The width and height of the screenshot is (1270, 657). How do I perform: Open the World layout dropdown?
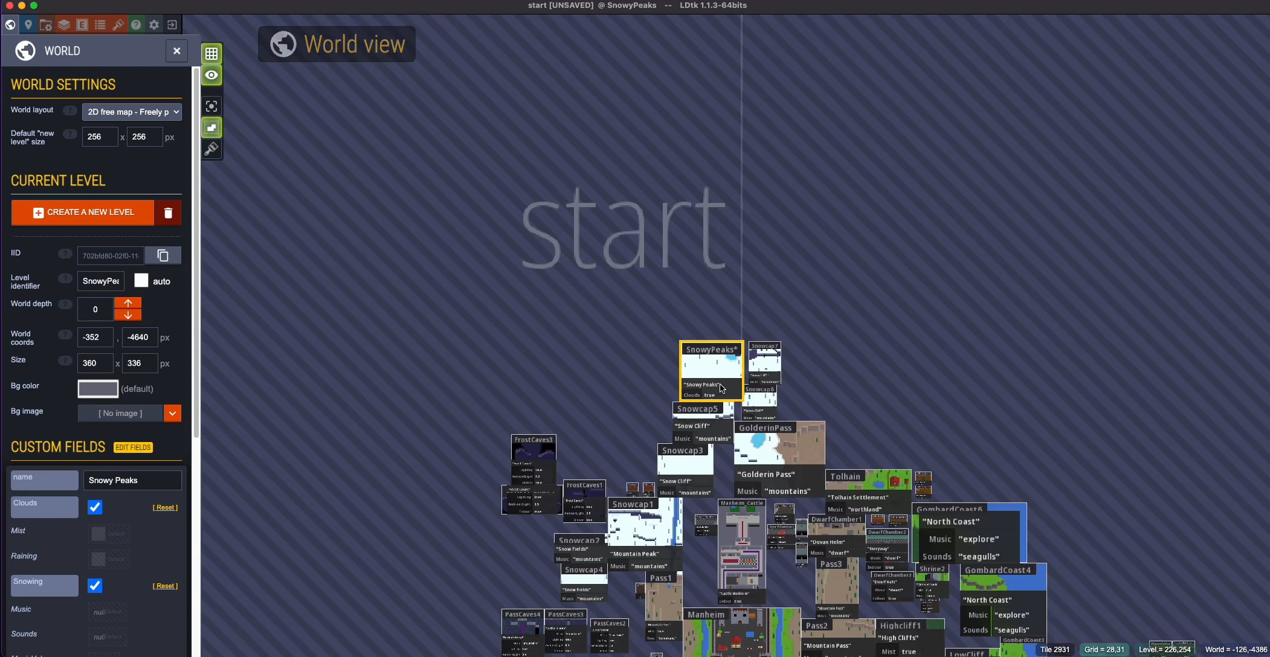(132, 112)
